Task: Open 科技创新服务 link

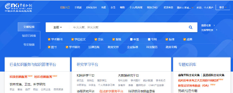Action: point(19,77)
